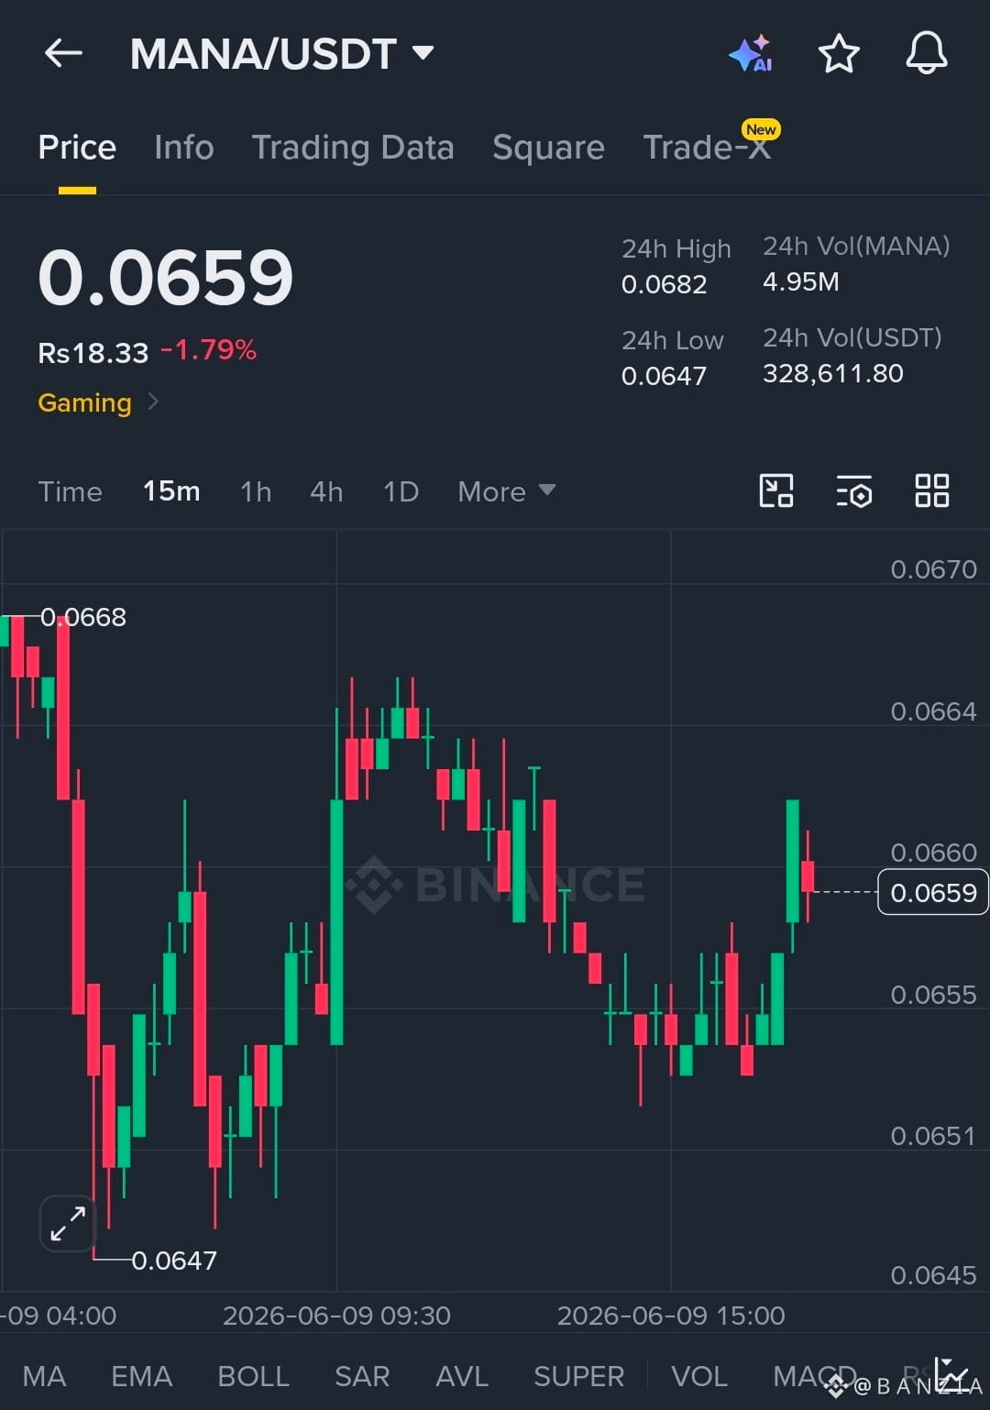Click the 0.0668 chart high marker
This screenshot has width=990, height=1410.
[83, 617]
